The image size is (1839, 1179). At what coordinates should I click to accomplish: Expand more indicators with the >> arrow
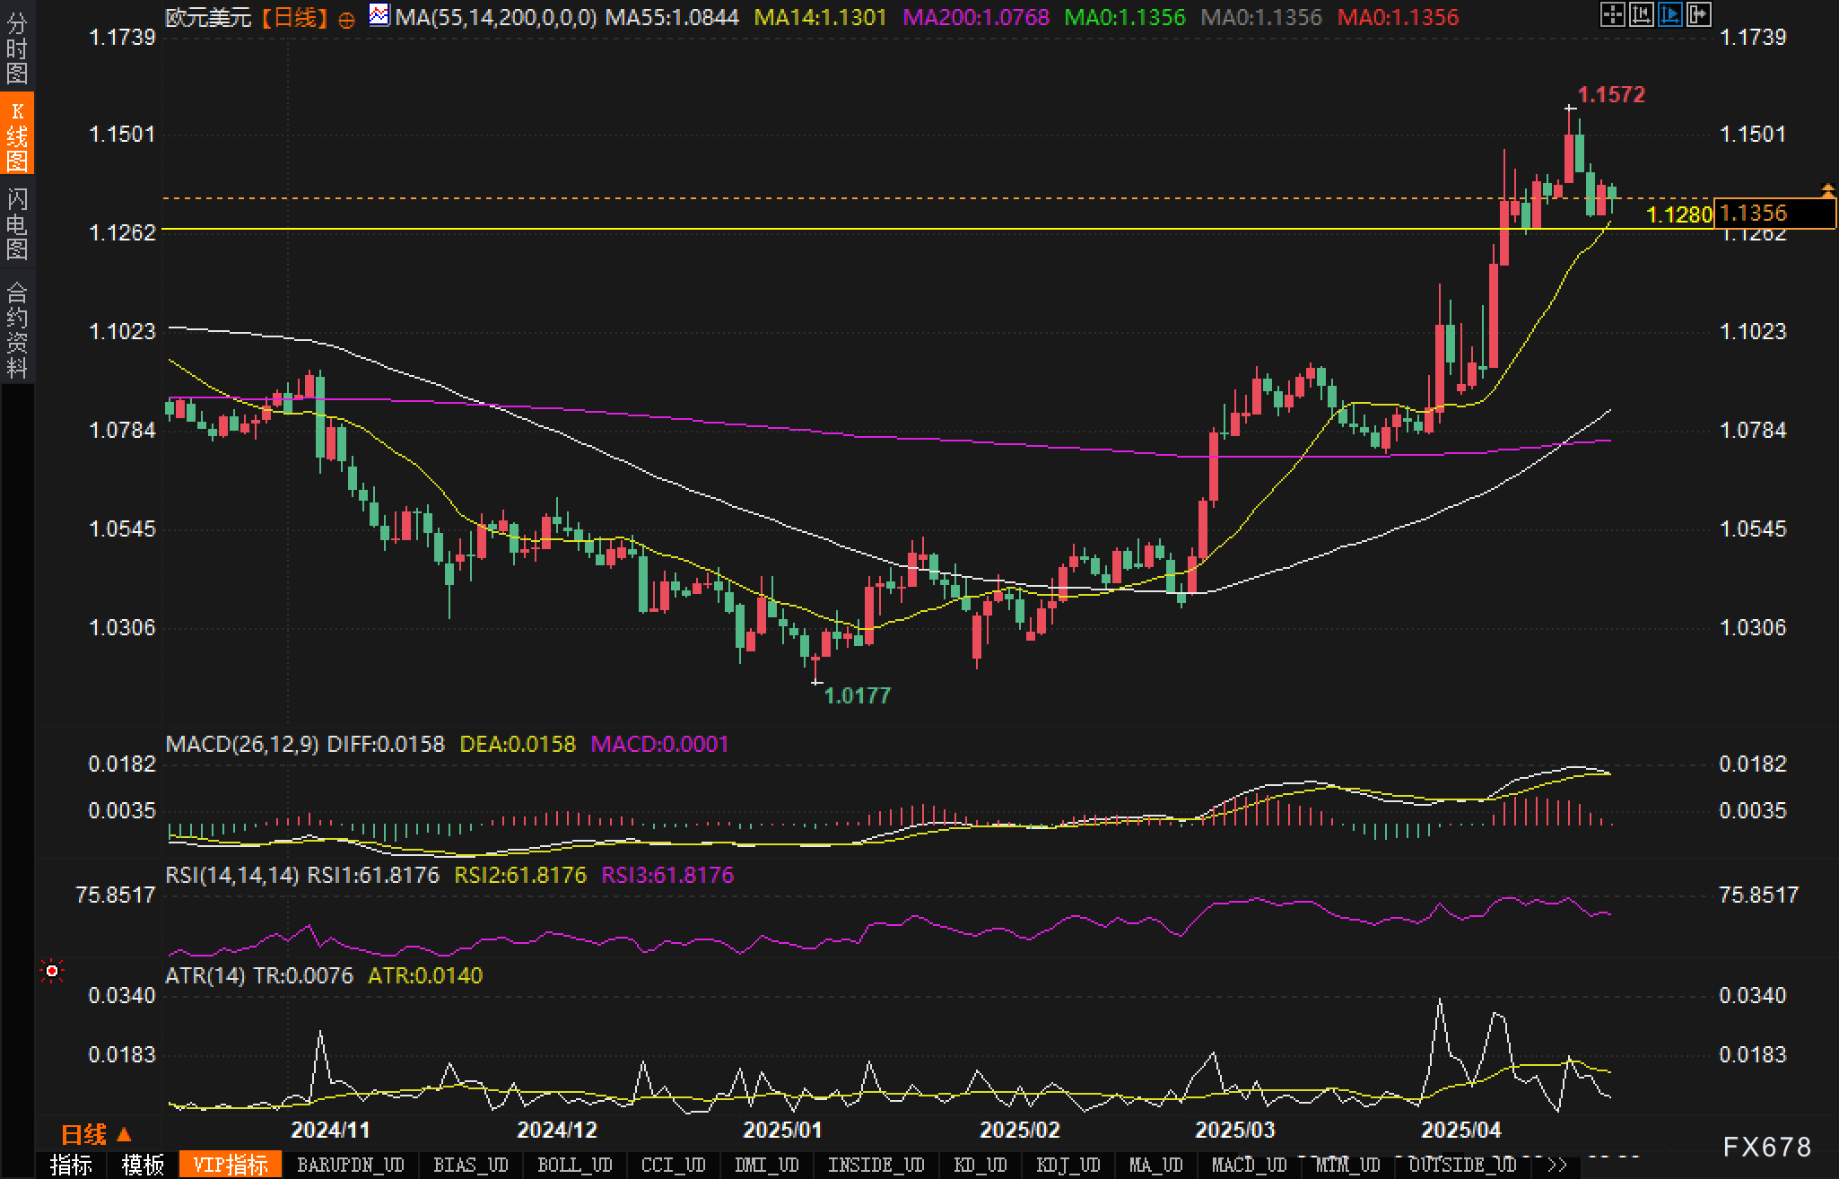click(1557, 1165)
